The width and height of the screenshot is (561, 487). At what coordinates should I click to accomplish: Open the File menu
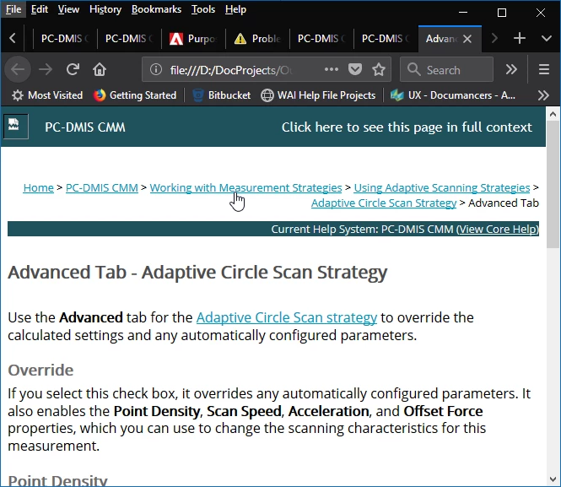(13, 9)
